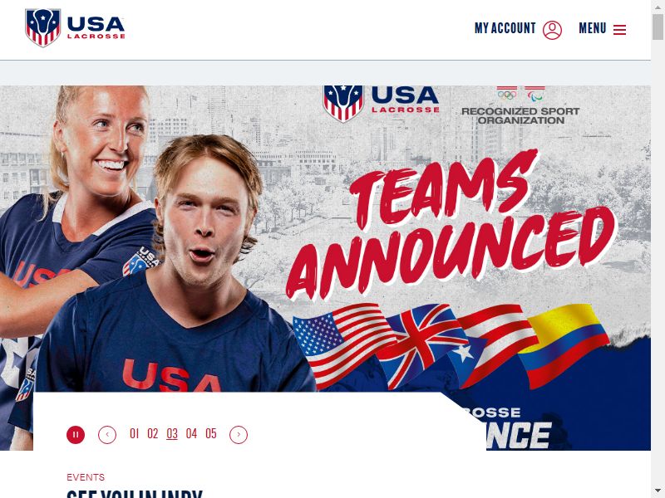Viewport: 665px width, 498px height.
Task: Jump to carousel slide 04
Action: point(191,433)
